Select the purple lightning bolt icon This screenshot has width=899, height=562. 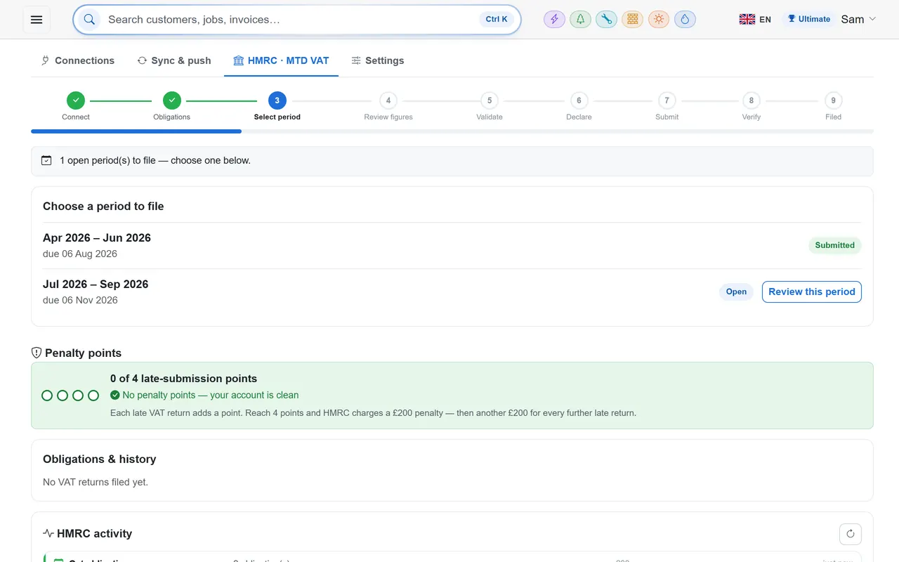pos(554,20)
